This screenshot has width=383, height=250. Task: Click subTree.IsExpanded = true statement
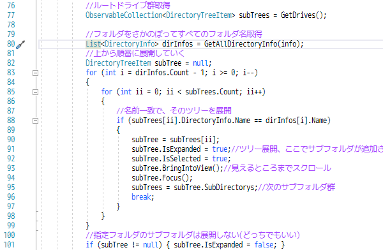[x=181, y=149]
